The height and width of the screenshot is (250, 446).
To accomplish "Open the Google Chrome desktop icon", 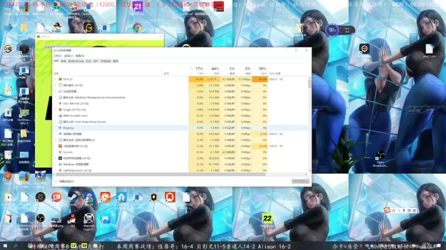I will pos(137,28).
